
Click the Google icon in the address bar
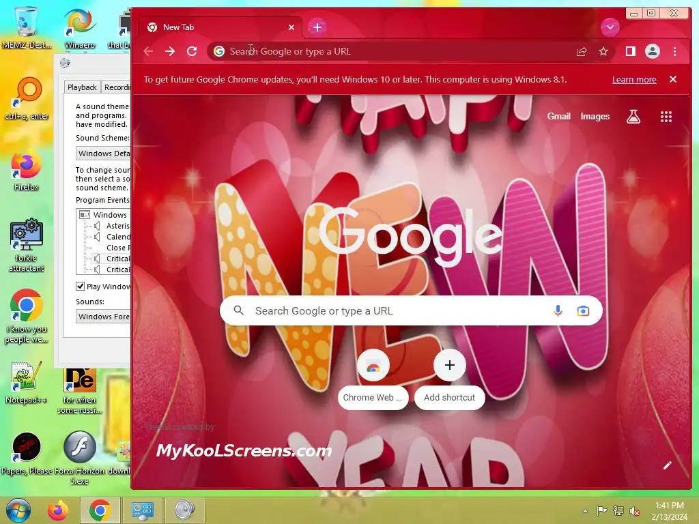(219, 51)
